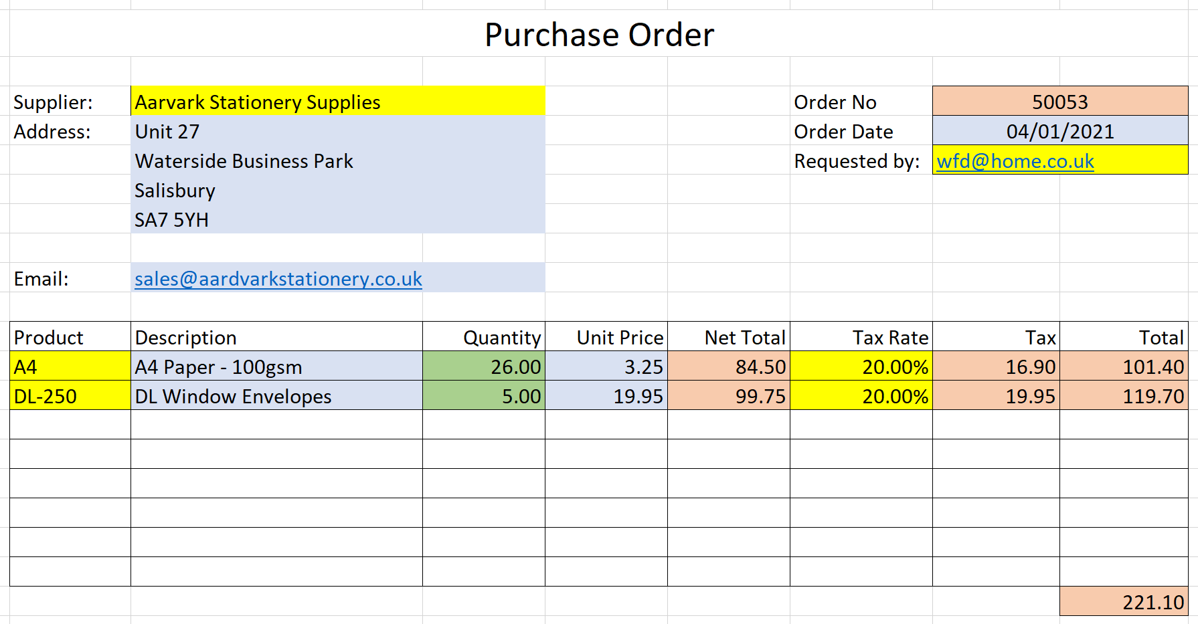Click the quantity cell showing 5.00

(x=483, y=396)
